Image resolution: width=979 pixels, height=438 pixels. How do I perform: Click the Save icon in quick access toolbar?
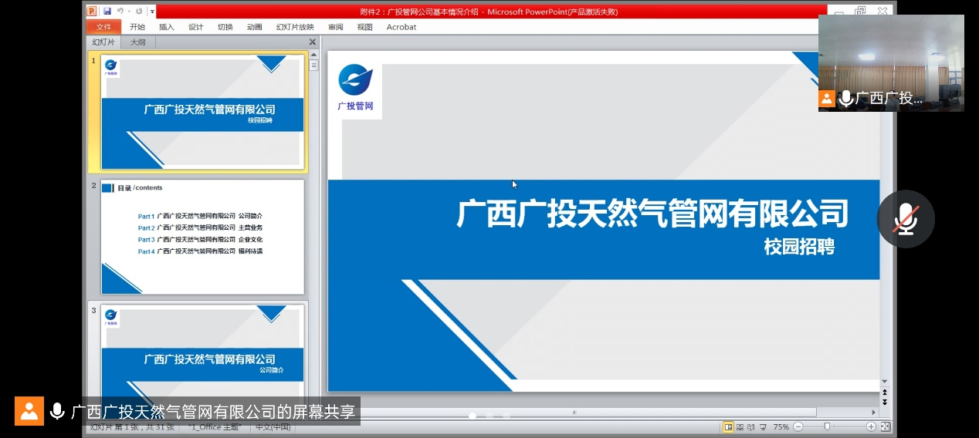(x=107, y=12)
